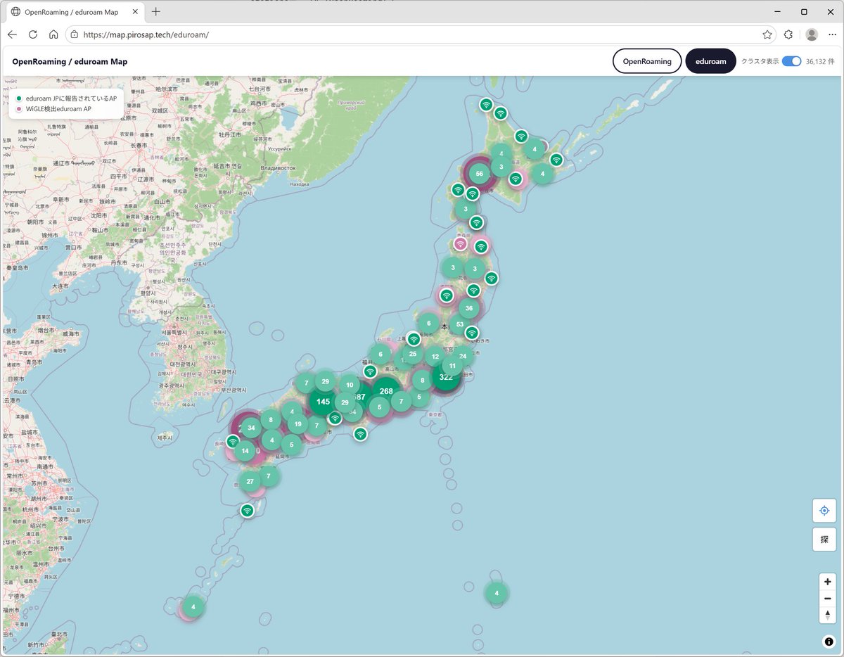This screenshot has width=844, height=657.
Task: Click the map tilt arrows control
Action: click(x=827, y=615)
